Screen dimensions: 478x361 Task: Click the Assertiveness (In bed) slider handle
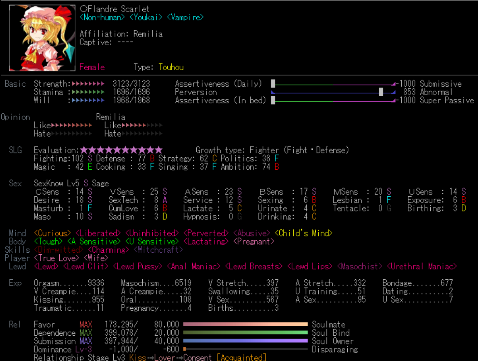273,100
